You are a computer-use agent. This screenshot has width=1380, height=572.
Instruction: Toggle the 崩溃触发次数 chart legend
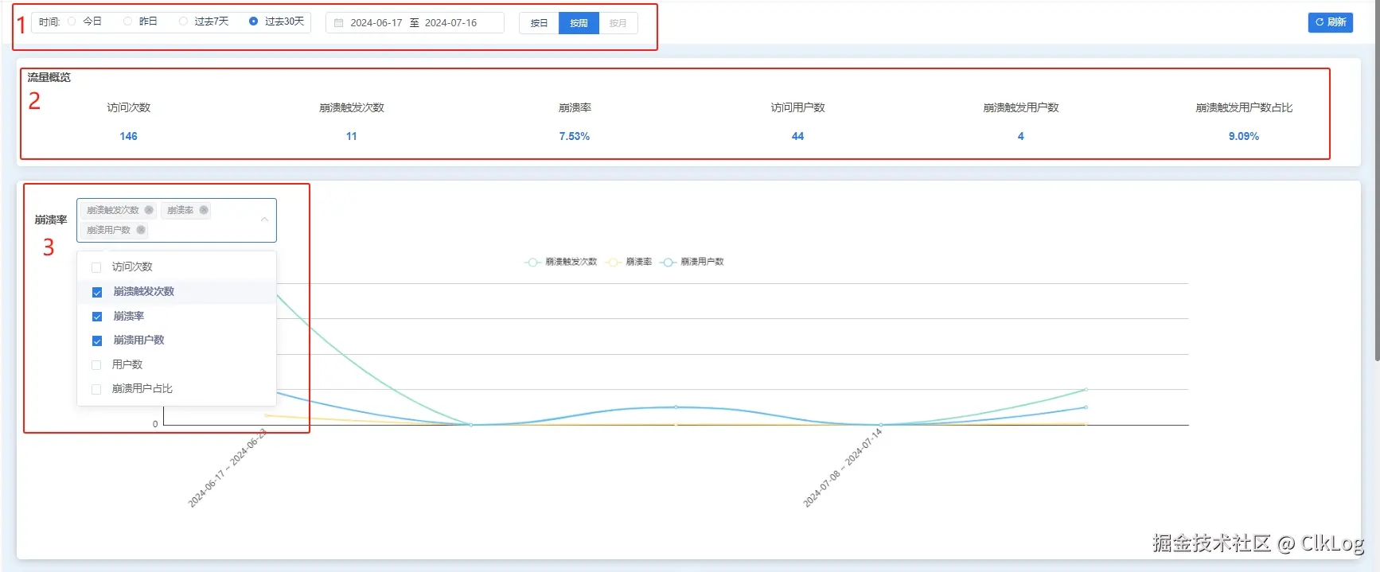pyautogui.click(x=561, y=262)
